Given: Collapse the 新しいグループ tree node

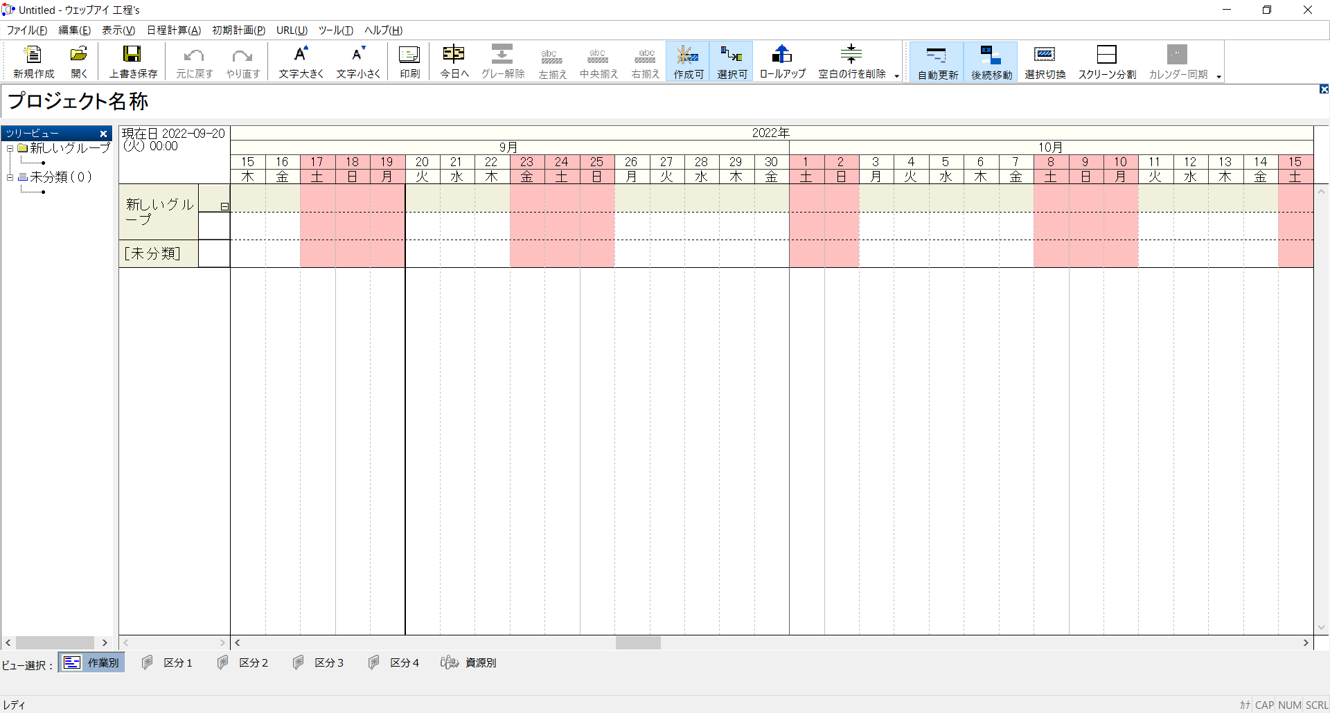Looking at the screenshot, I should [x=10, y=148].
